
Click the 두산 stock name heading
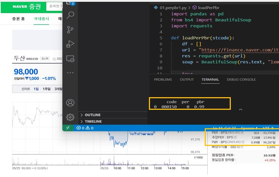(20, 58)
